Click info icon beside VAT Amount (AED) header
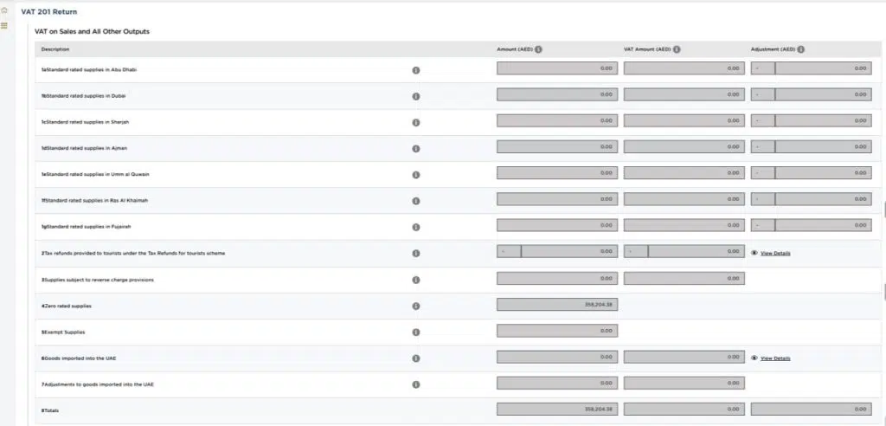 click(x=676, y=49)
